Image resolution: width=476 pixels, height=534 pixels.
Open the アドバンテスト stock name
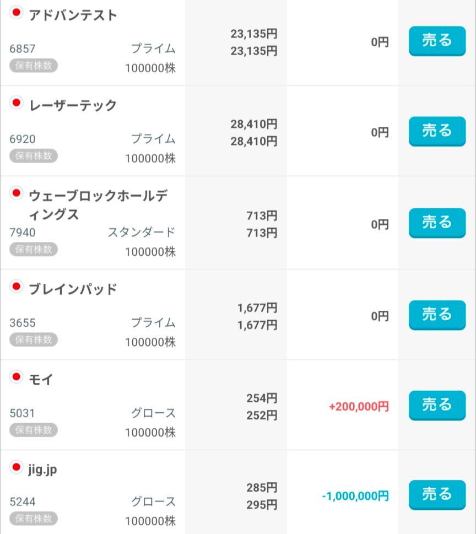click(73, 15)
